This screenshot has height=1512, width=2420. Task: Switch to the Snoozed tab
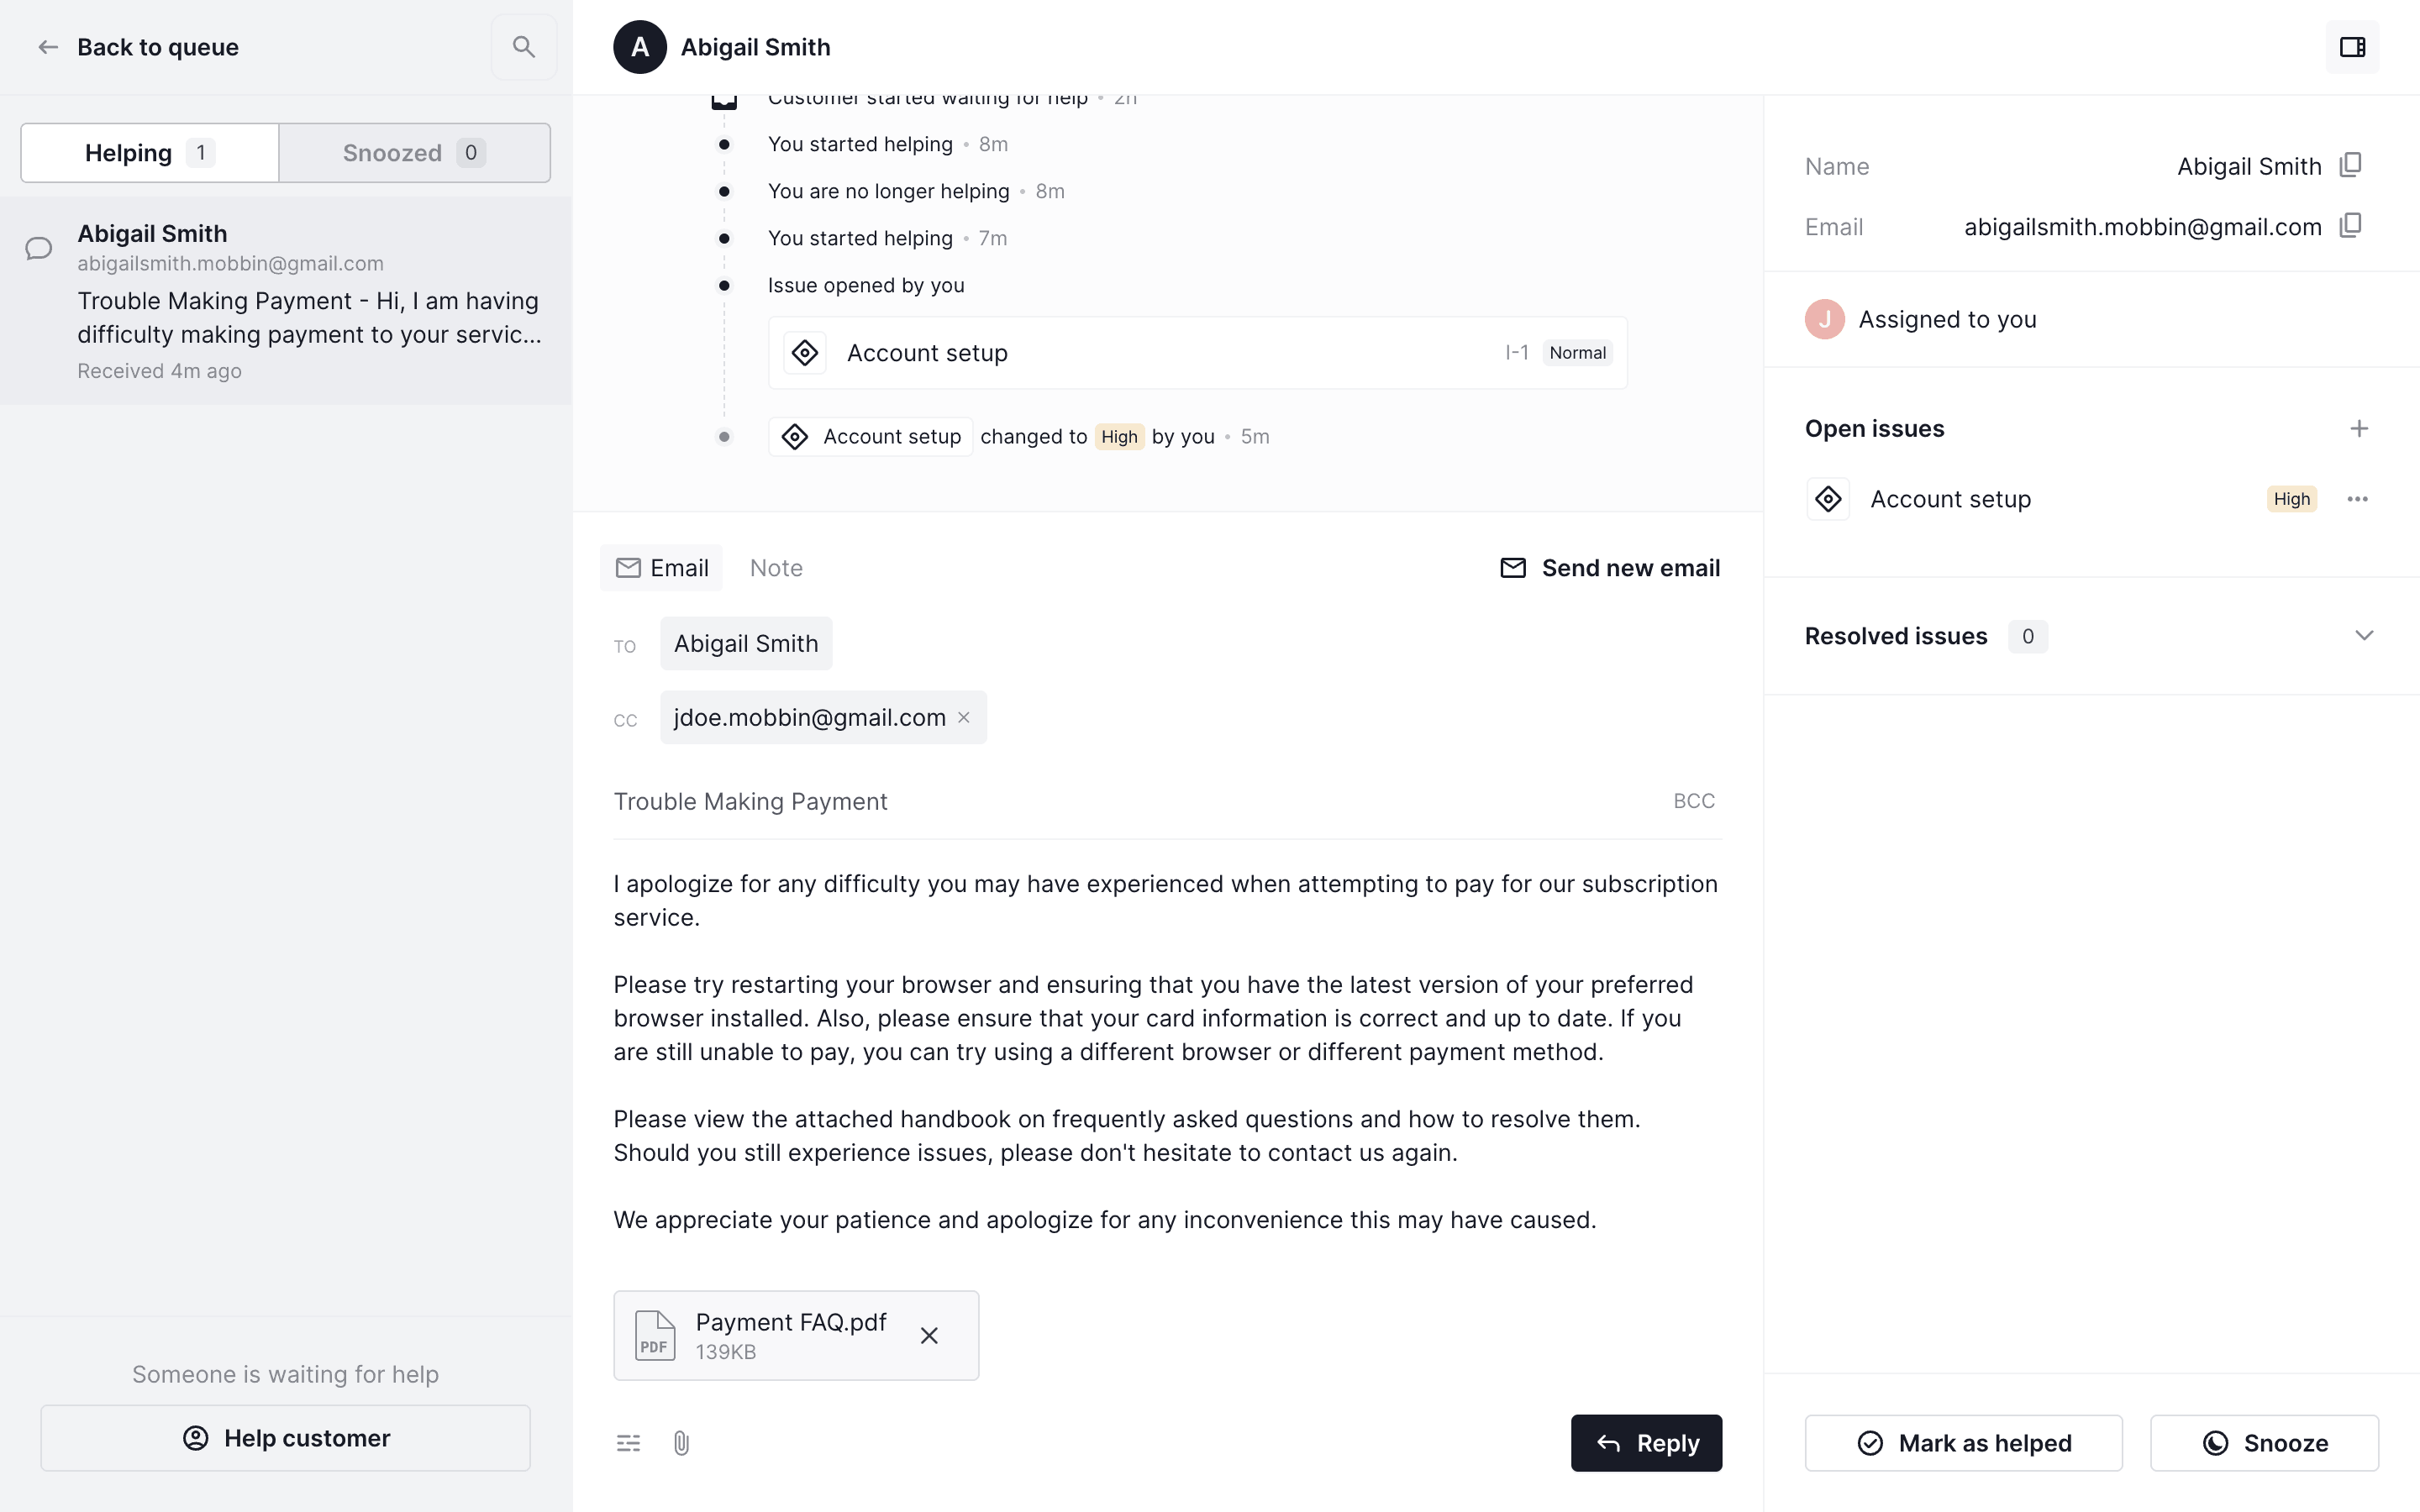414,153
